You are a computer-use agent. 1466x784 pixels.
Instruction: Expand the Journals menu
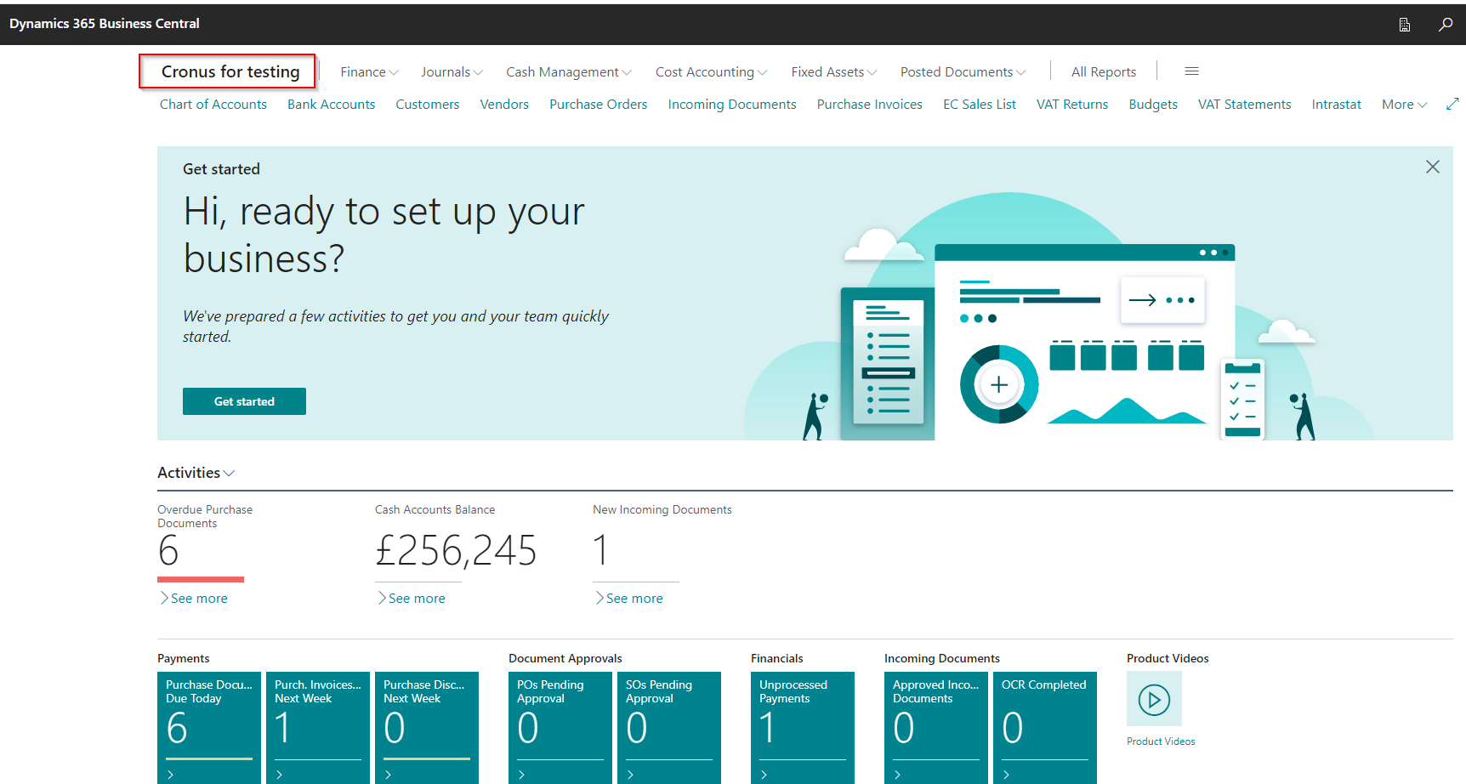[452, 72]
